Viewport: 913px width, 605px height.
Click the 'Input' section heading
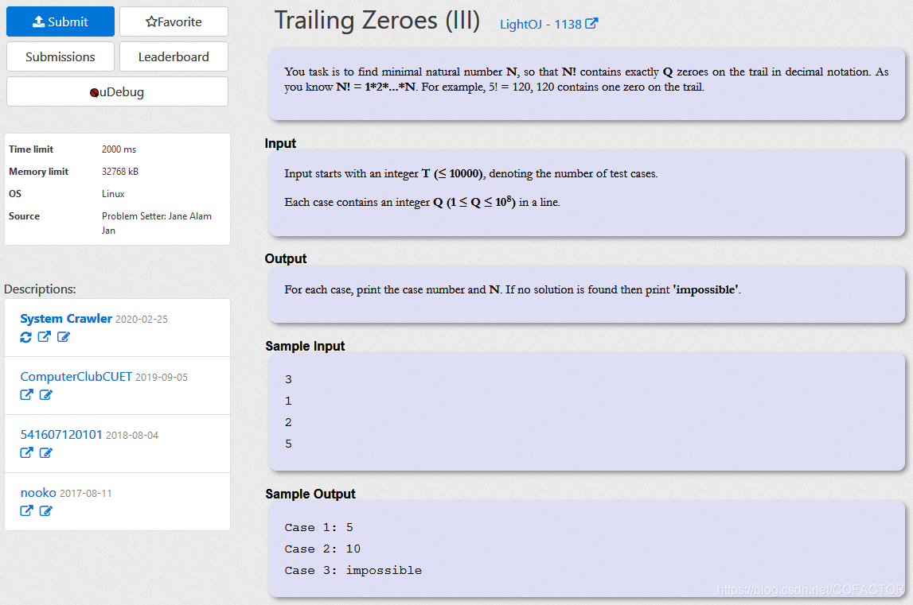pyautogui.click(x=280, y=144)
